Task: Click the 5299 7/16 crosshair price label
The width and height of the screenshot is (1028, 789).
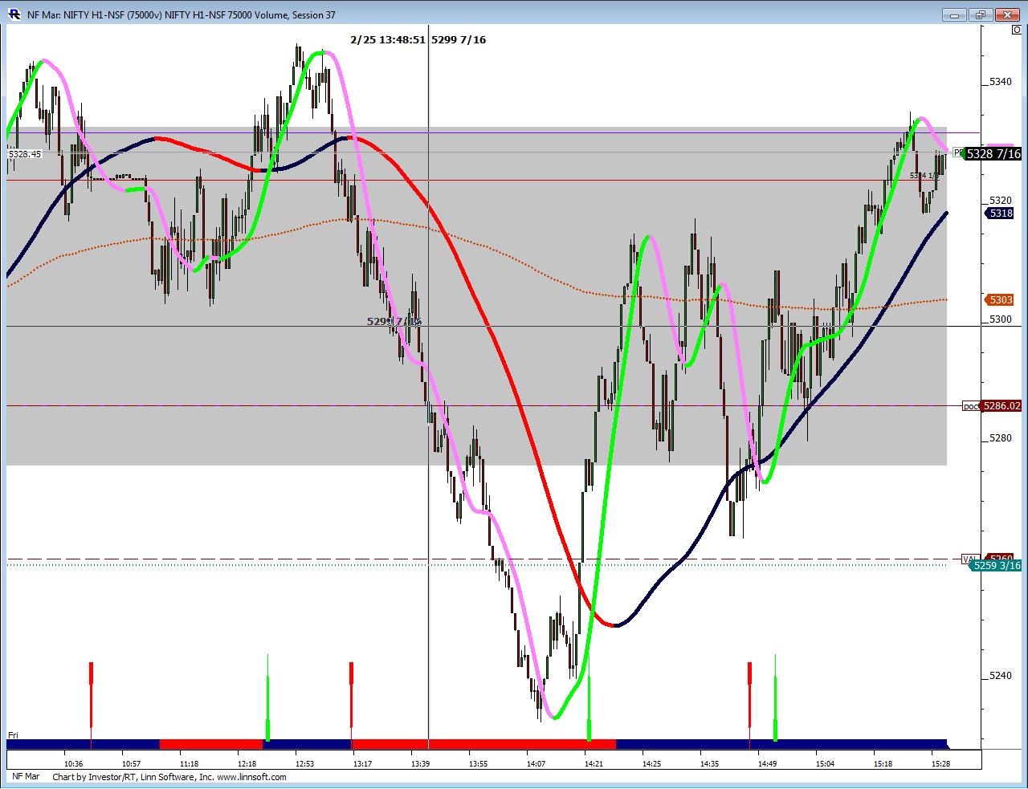Action: 393,321
